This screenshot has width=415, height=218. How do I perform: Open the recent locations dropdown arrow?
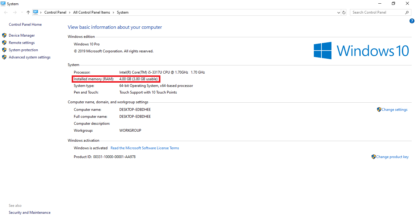22,12
